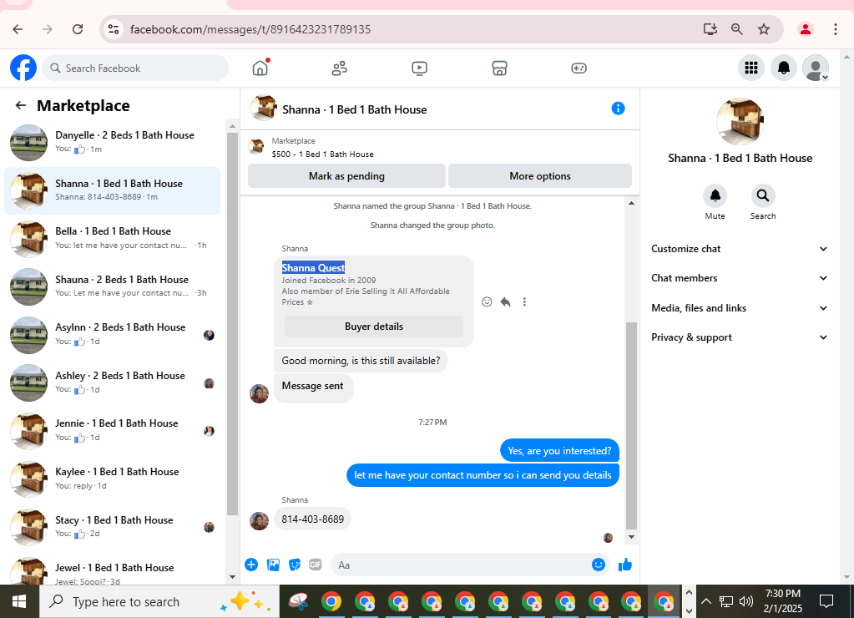Open more actions plus icon in composer
The width and height of the screenshot is (854, 618).
click(x=251, y=565)
